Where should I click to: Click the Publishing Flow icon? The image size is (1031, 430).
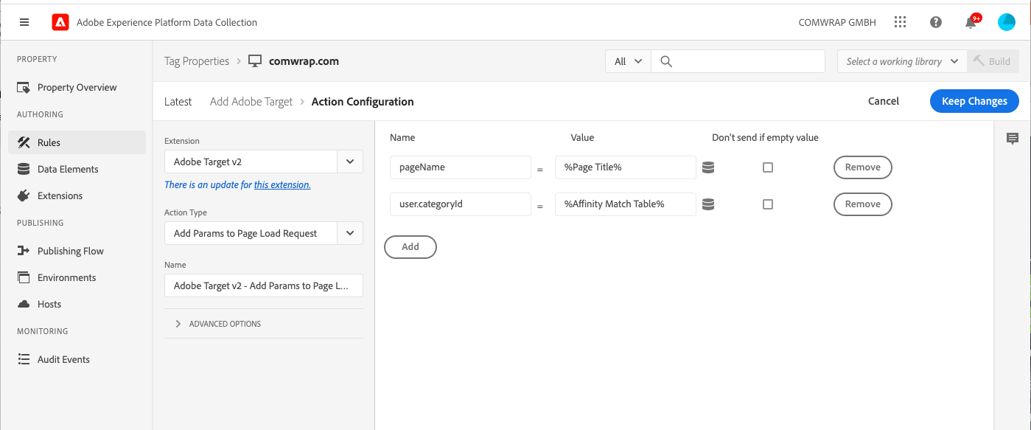24,251
